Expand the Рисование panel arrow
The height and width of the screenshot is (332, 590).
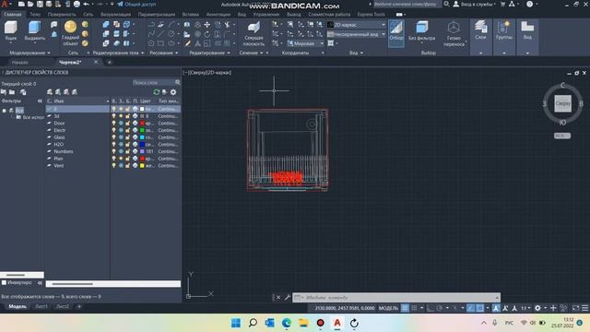tap(176, 53)
